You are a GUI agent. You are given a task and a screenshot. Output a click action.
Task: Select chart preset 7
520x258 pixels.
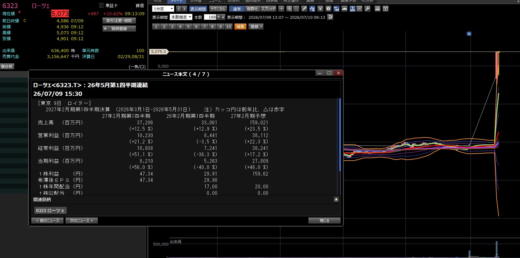point(204,26)
